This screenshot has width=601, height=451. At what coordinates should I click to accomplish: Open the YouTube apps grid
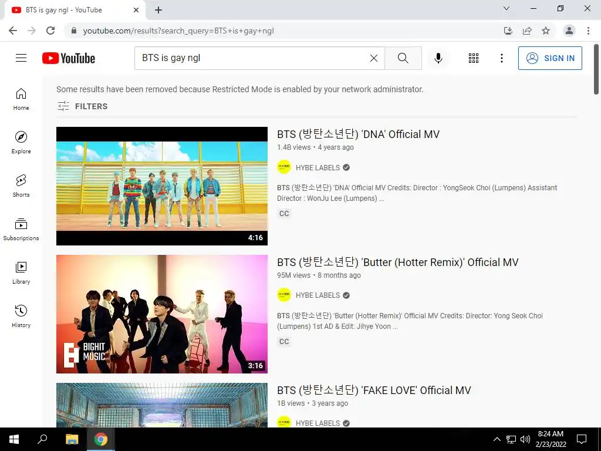(x=474, y=58)
